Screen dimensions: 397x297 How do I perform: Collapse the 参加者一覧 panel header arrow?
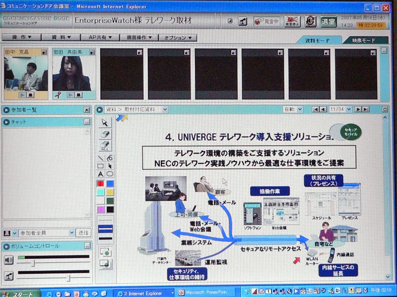pos(6,110)
